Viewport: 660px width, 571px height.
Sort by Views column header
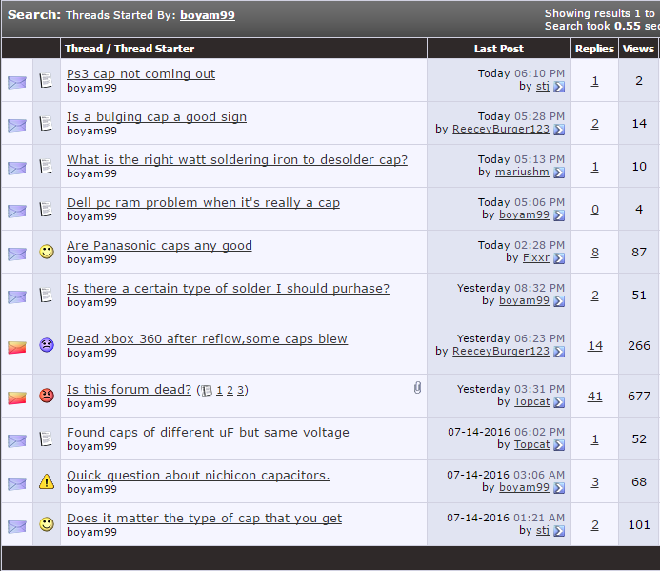coord(638,49)
